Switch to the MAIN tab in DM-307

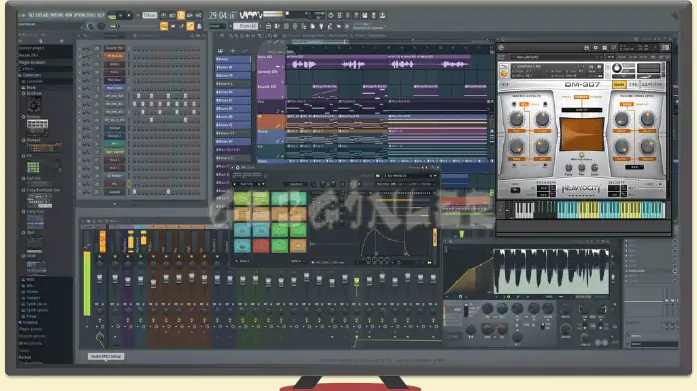[x=619, y=85]
